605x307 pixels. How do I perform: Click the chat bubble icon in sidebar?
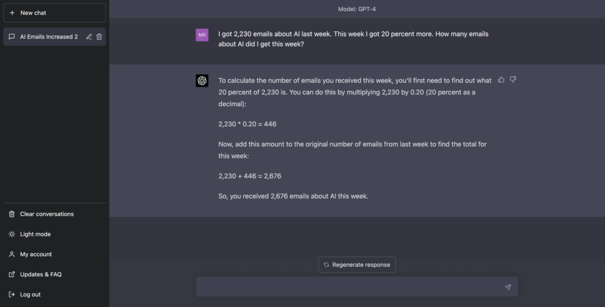[x=12, y=37]
